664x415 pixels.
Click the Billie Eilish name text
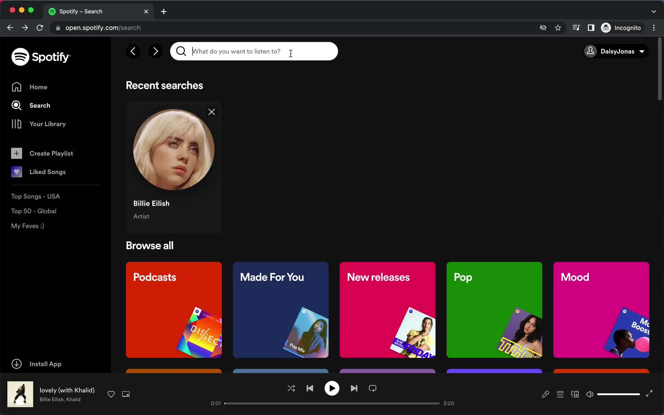[151, 203]
